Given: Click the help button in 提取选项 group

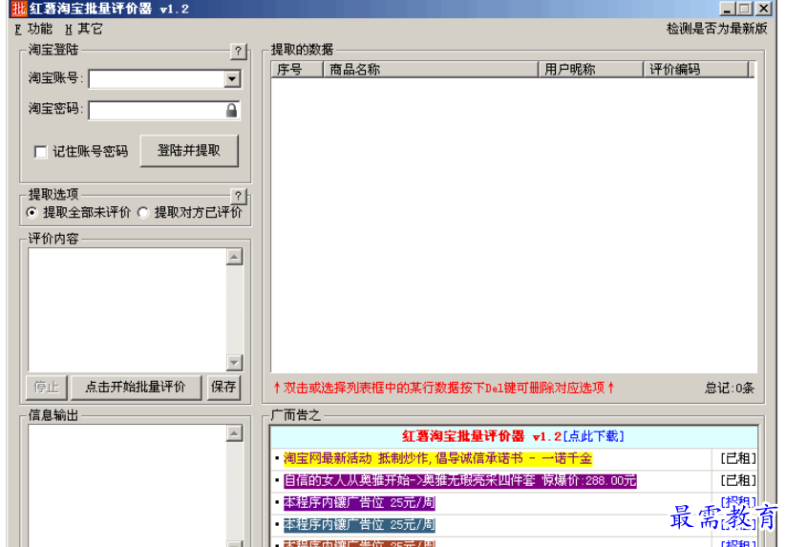Looking at the screenshot, I should [239, 196].
